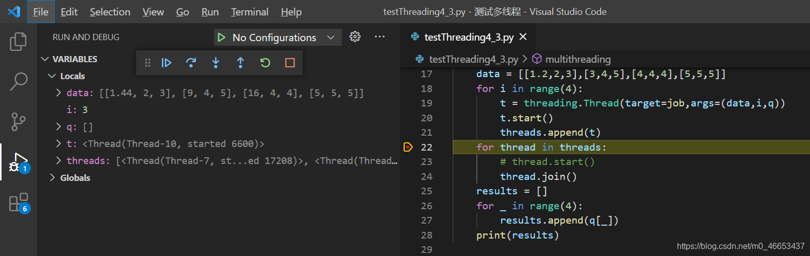
Task: Click testThreading4_3.py in the breadcrumb
Action: 473,59
